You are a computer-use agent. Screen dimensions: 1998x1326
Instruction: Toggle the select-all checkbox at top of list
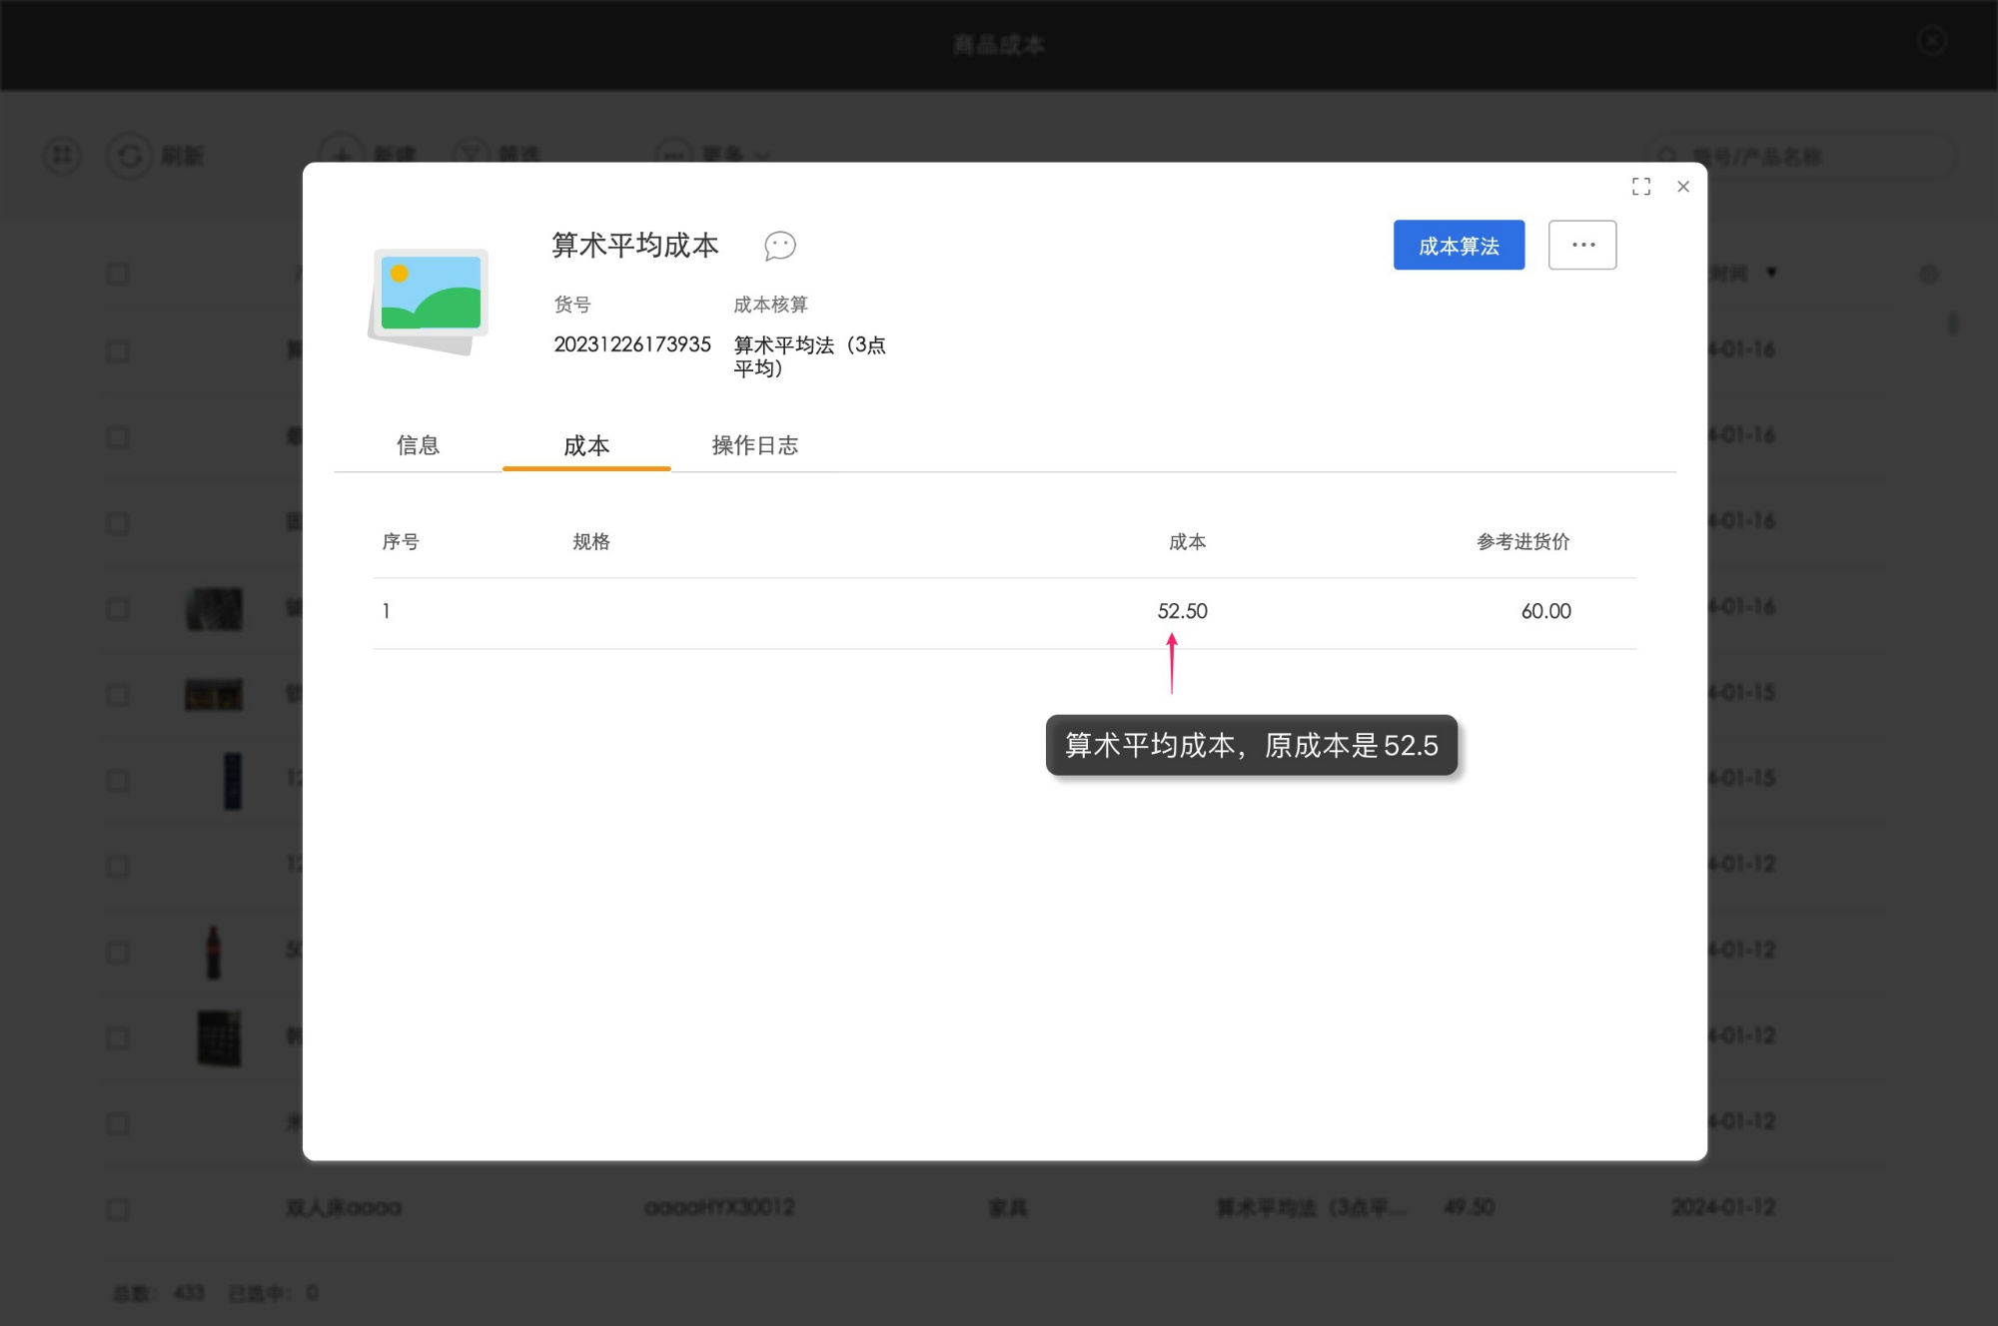coord(118,273)
